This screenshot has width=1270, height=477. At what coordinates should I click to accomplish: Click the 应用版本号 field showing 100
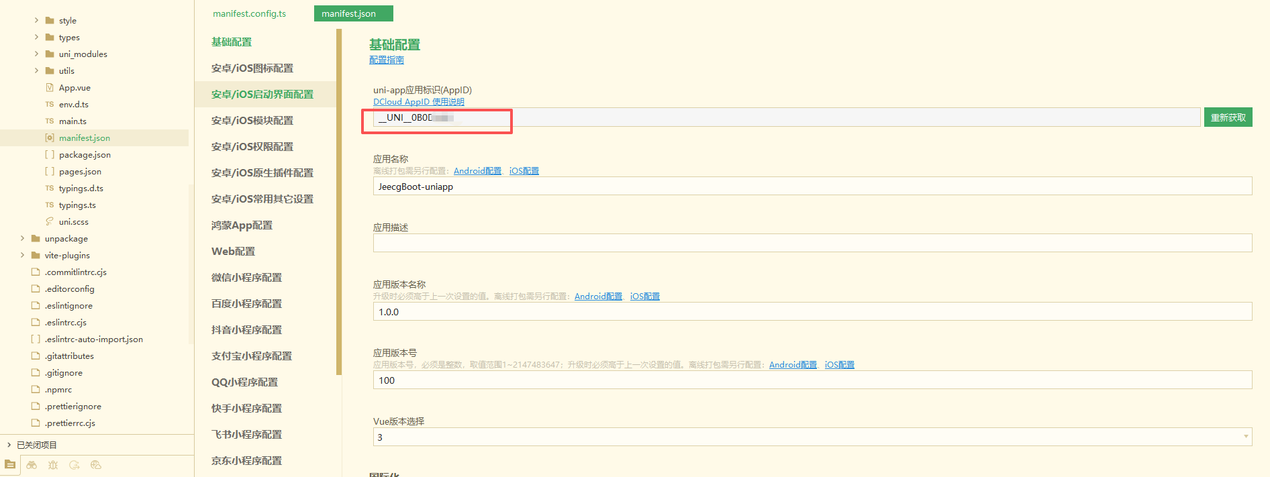[x=812, y=380]
